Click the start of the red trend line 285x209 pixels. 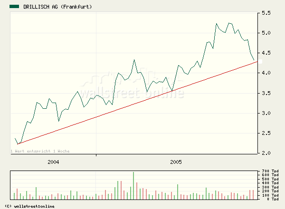(18, 143)
